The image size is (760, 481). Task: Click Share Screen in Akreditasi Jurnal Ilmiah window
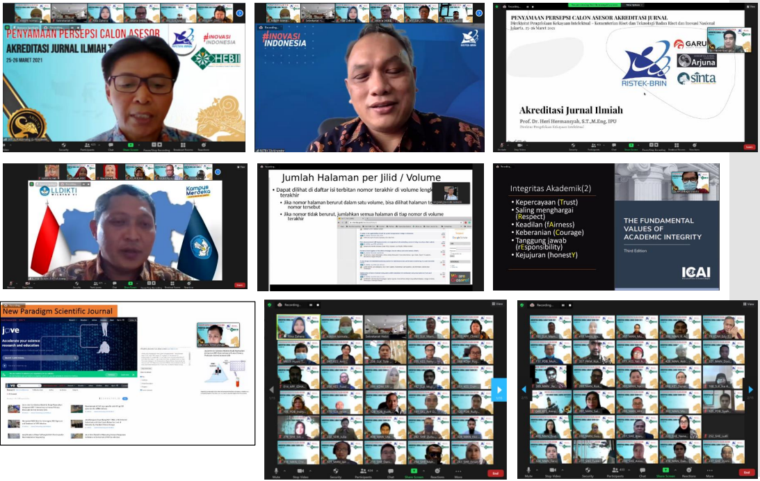click(631, 147)
